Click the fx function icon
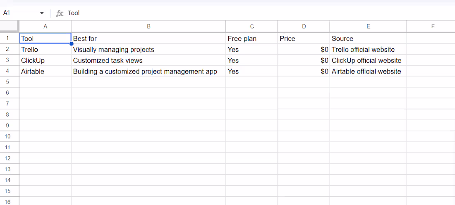This screenshot has height=205, width=455. point(60,13)
